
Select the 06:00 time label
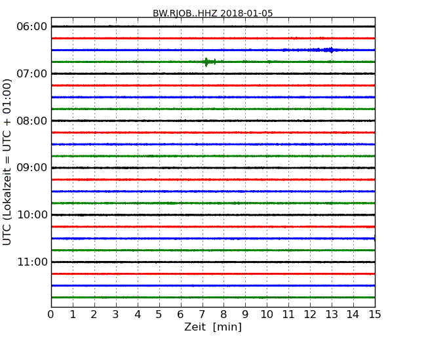pos(32,27)
